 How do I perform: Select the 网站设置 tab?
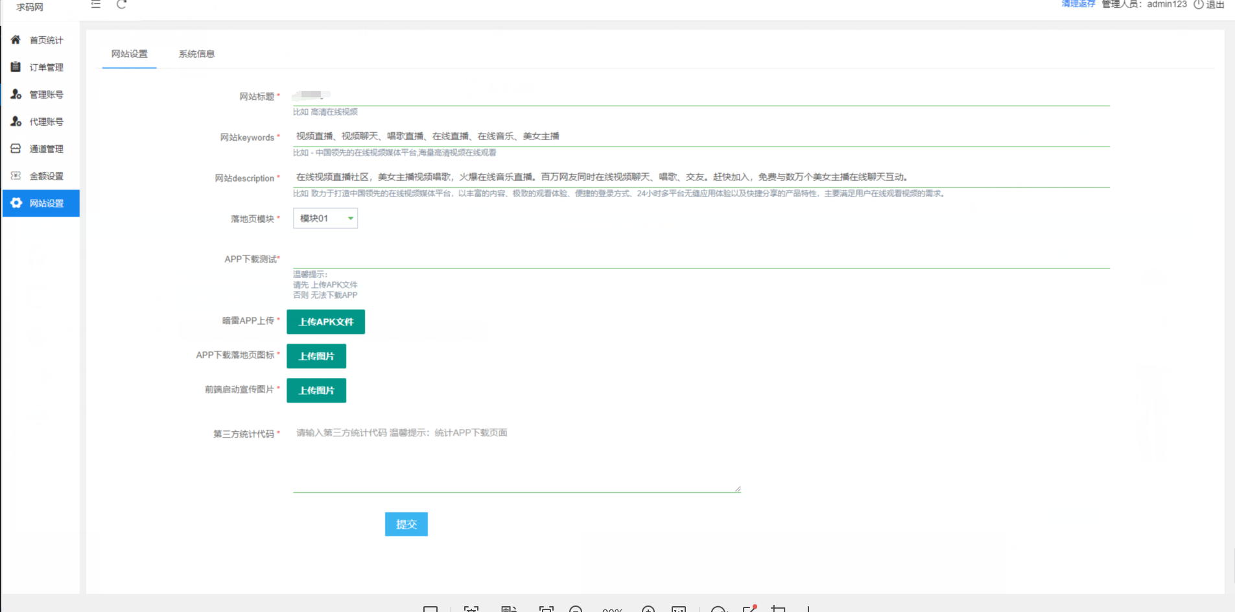coord(130,54)
